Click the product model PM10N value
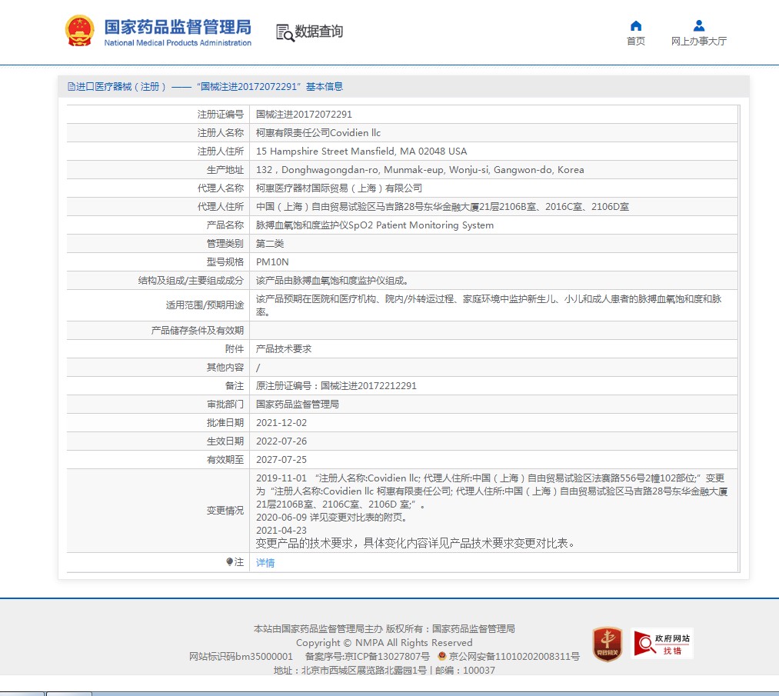 (x=271, y=262)
